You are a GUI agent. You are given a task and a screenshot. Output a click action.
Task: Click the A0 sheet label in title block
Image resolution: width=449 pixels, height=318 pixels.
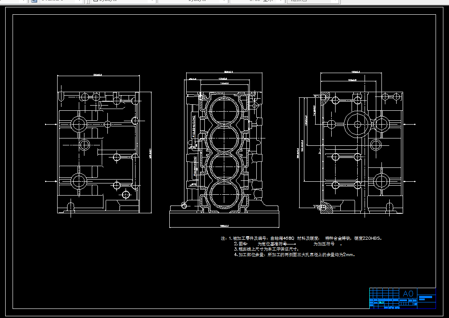point(408,293)
